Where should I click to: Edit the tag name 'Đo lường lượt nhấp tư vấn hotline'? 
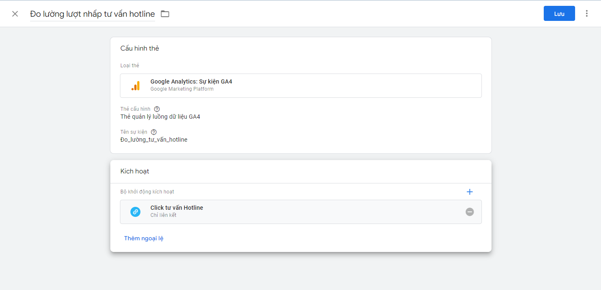point(92,14)
